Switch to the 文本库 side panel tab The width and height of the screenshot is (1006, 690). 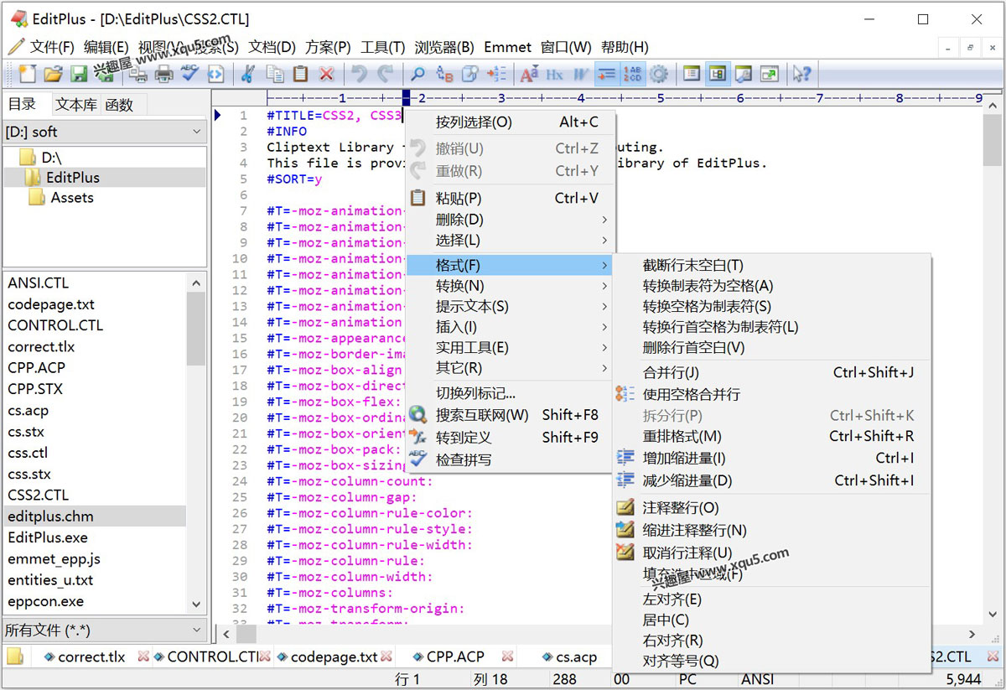[x=75, y=105]
